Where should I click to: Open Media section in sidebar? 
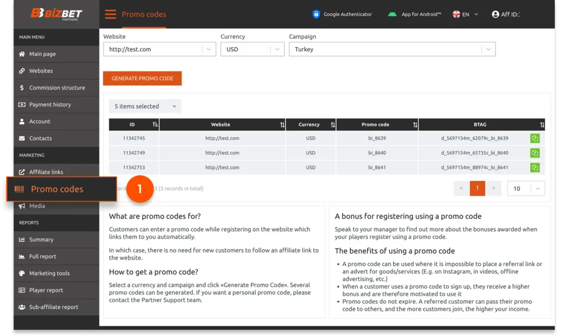click(57, 206)
